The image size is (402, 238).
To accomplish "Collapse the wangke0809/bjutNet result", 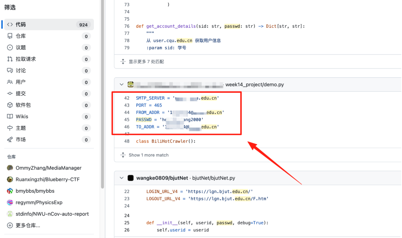I will click(121, 178).
